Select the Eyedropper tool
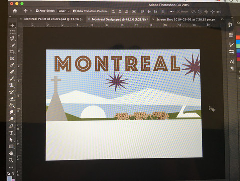Image resolution: width=240 pixels, height=181 pixels. point(12,65)
